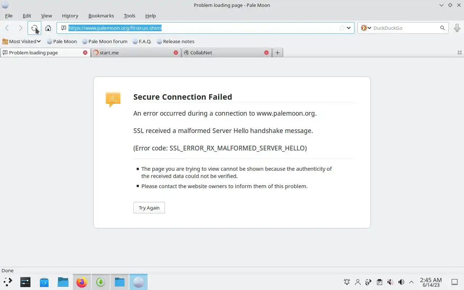Open a new tab with plus button
Screen dimensions: 464x290
pos(277,53)
